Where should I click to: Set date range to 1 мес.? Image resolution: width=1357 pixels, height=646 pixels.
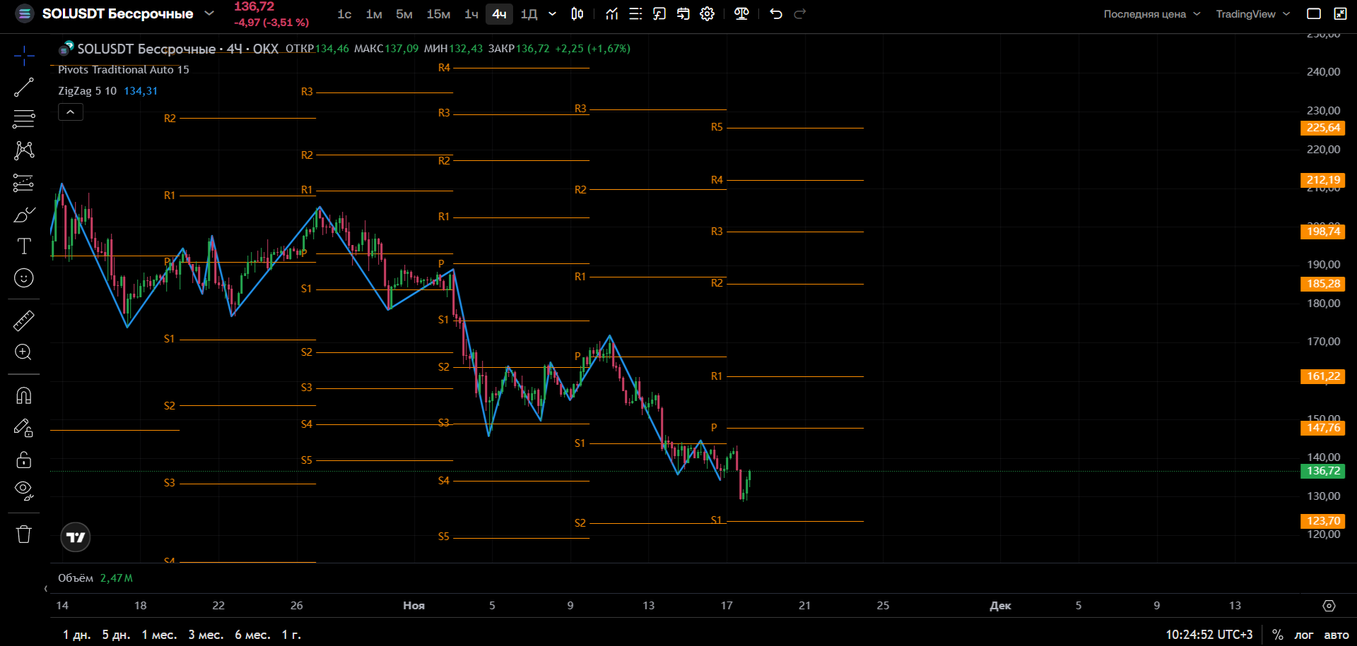(x=159, y=635)
